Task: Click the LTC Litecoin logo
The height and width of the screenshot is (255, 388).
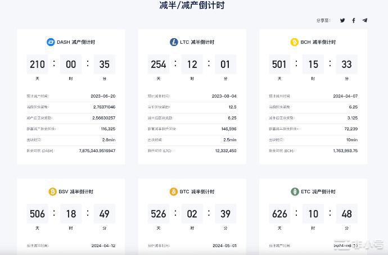Action: [174, 42]
